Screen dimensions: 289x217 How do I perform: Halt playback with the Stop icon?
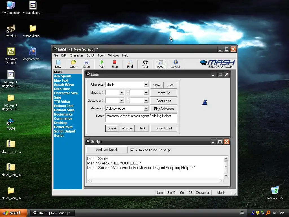(x=115, y=64)
